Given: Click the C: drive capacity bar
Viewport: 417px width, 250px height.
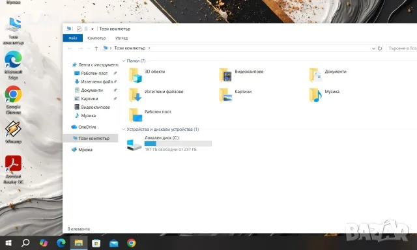Looking at the screenshot, I should click(178, 144).
